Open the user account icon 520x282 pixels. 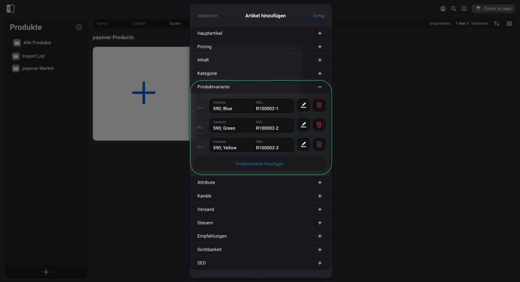pos(443,8)
